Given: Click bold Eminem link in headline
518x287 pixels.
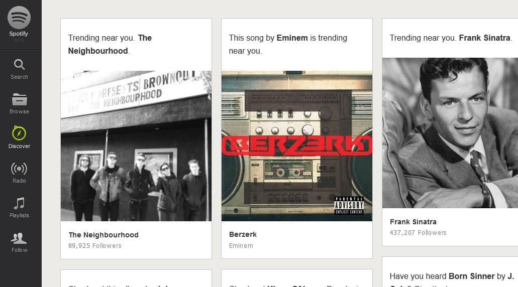Looking at the screenshot, I should click(x=292, y=38).
